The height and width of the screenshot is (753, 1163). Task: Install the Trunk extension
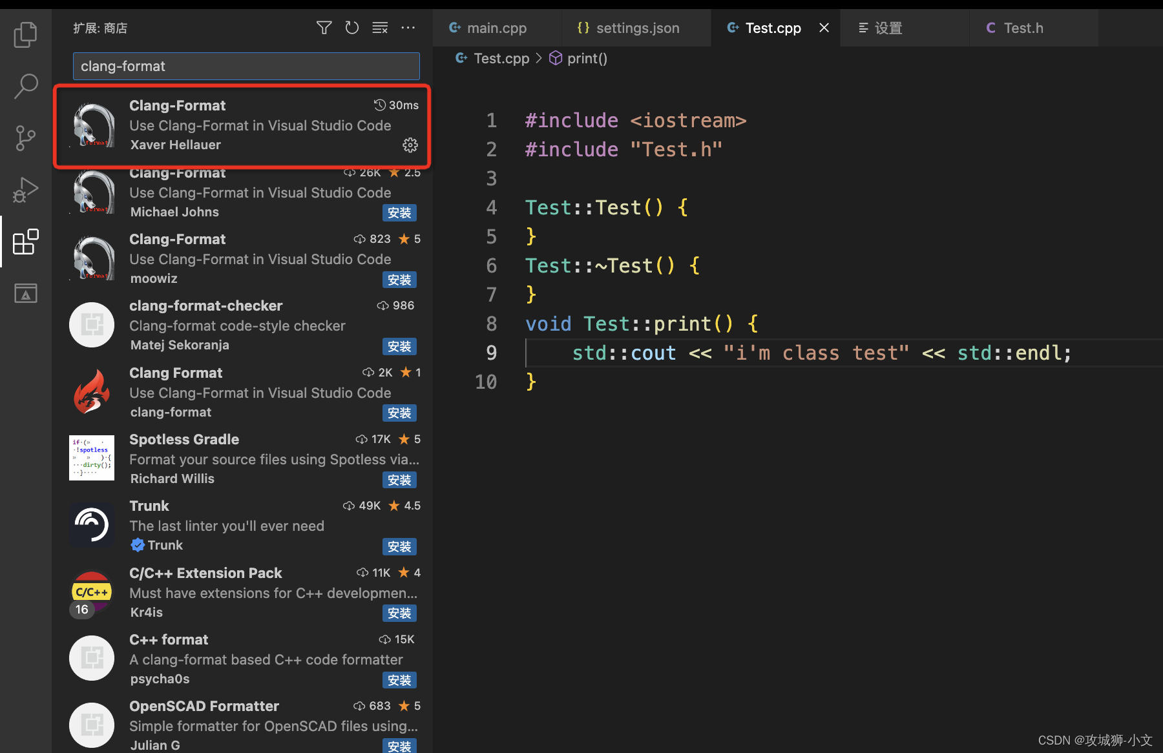pos(399,546)
